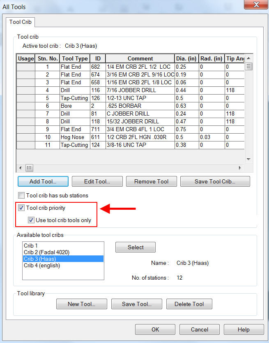Click Remove Tool button
The height and width of the screenshot is (343, 269).
(152, 181)
